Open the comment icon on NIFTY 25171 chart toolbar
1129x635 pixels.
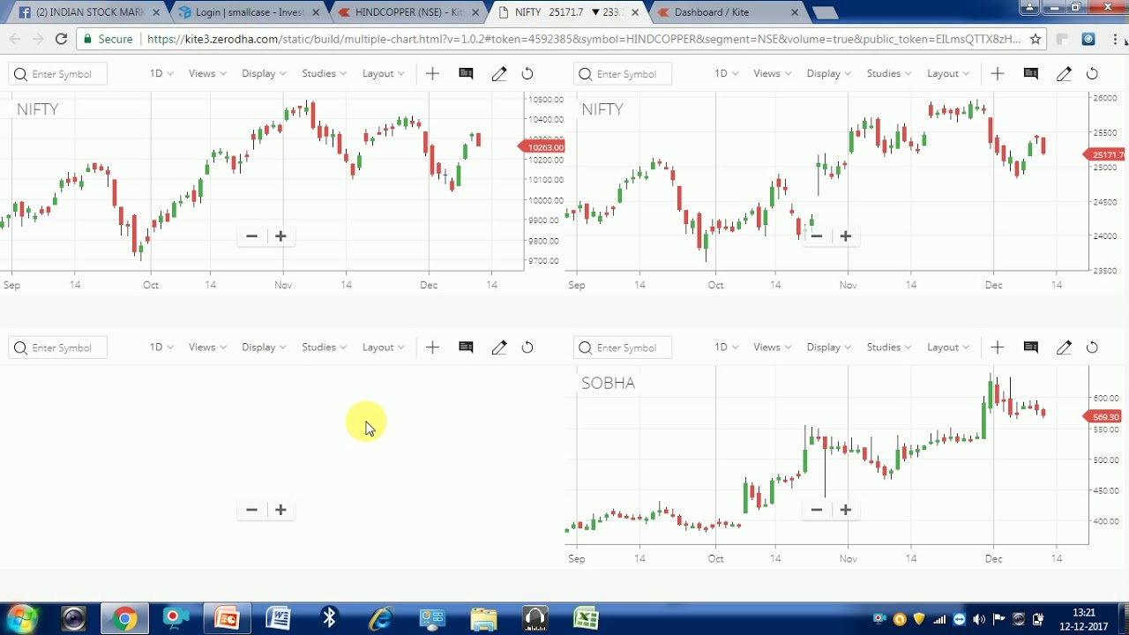click(1030, 74)
